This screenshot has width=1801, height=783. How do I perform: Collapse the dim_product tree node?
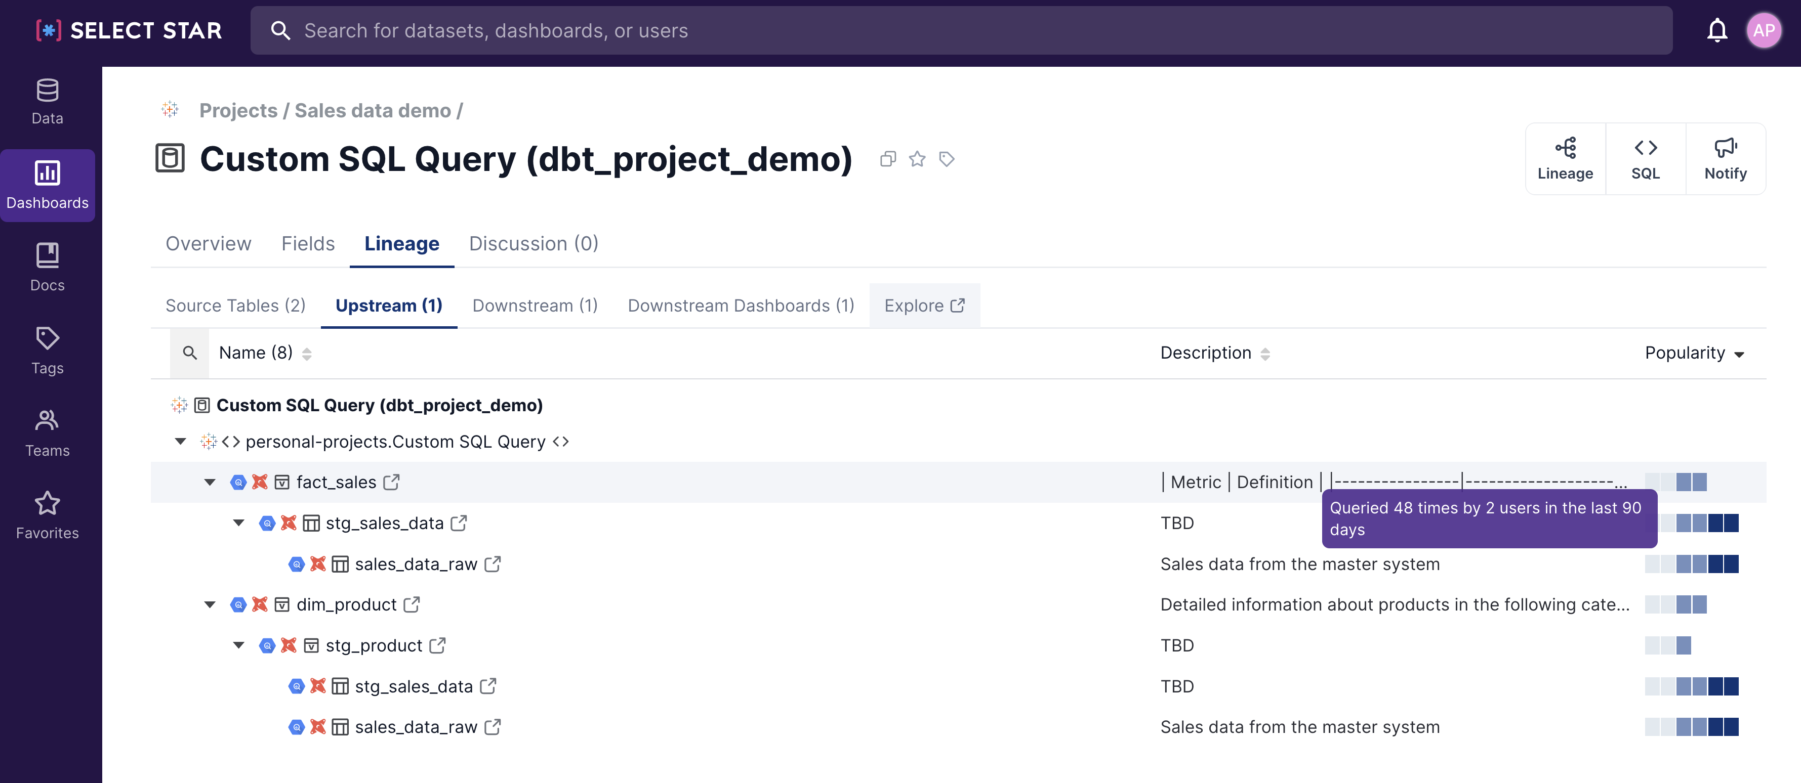(x=210, y=604)
